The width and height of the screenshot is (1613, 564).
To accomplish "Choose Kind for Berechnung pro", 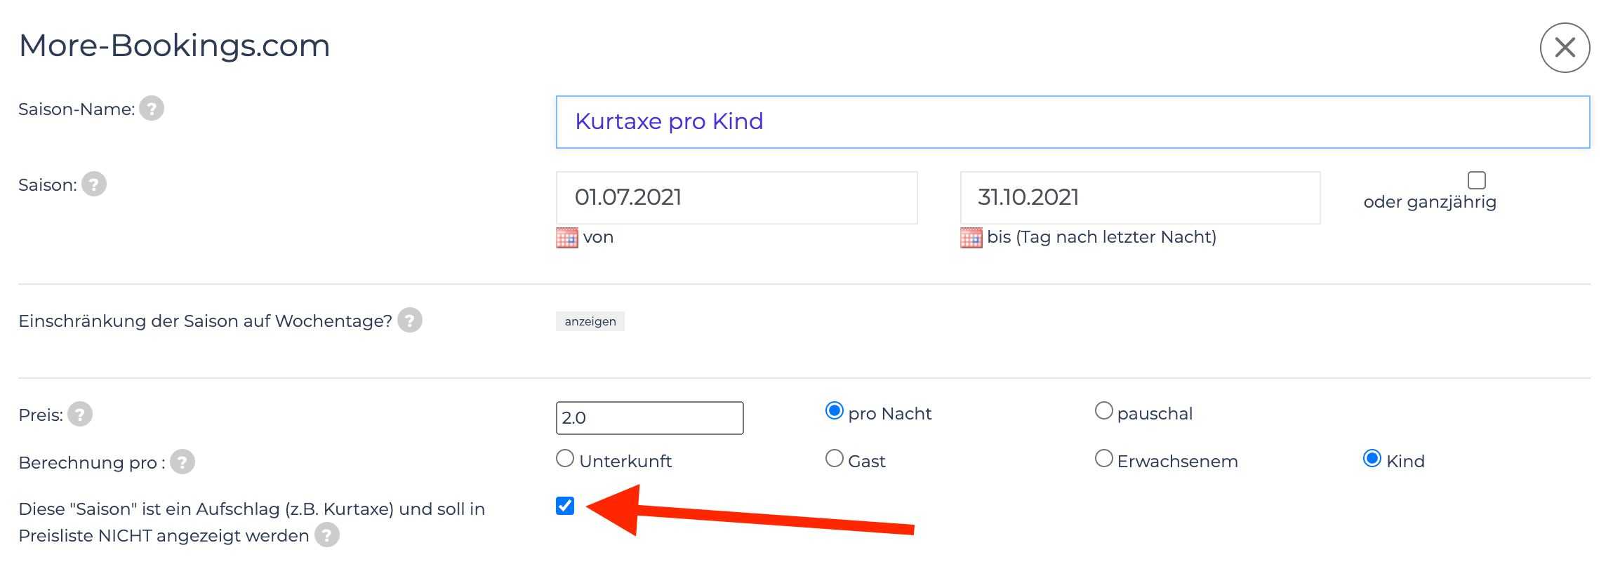I will 1372,458.
